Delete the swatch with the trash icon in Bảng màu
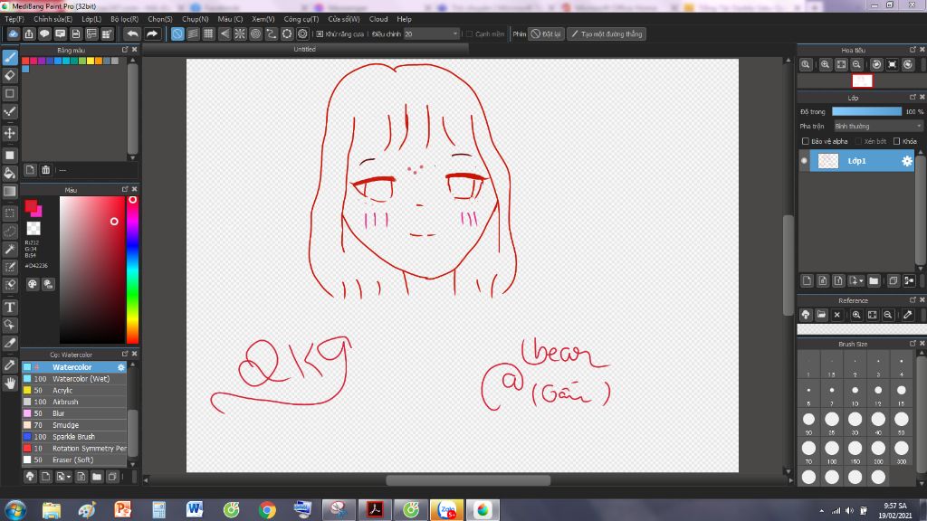This screenshot has width=927, height=521. tap(45, 170)
